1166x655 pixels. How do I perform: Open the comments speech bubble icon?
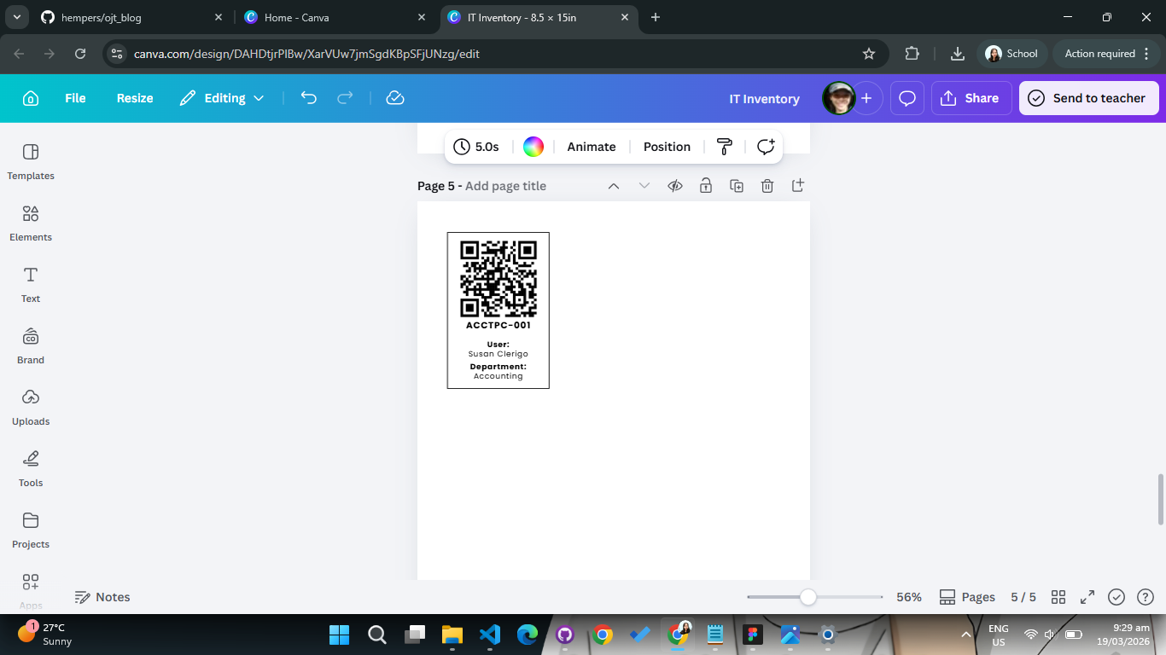[x=907, y=98]
